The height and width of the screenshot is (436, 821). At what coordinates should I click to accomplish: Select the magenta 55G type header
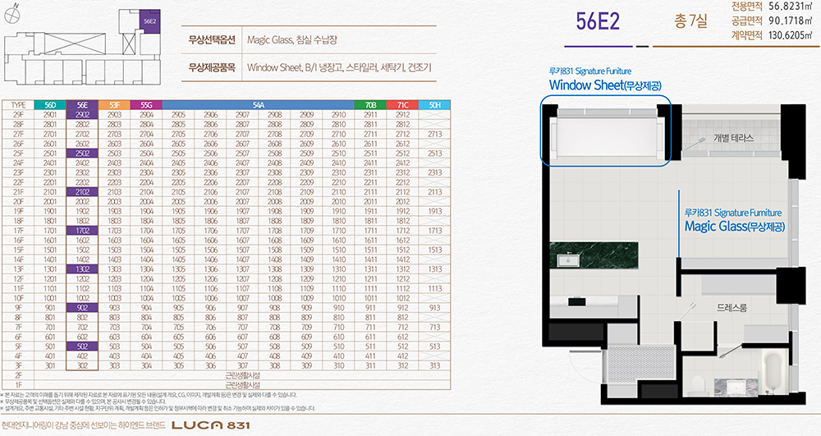coord(146,105)
